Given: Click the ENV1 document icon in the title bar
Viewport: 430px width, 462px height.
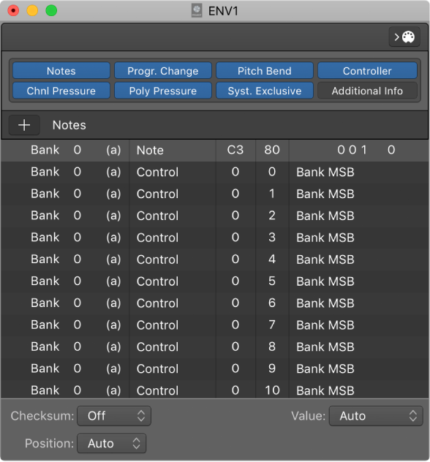Looking at the screenshot, I should pyautogui.click(x=197, y=11).
